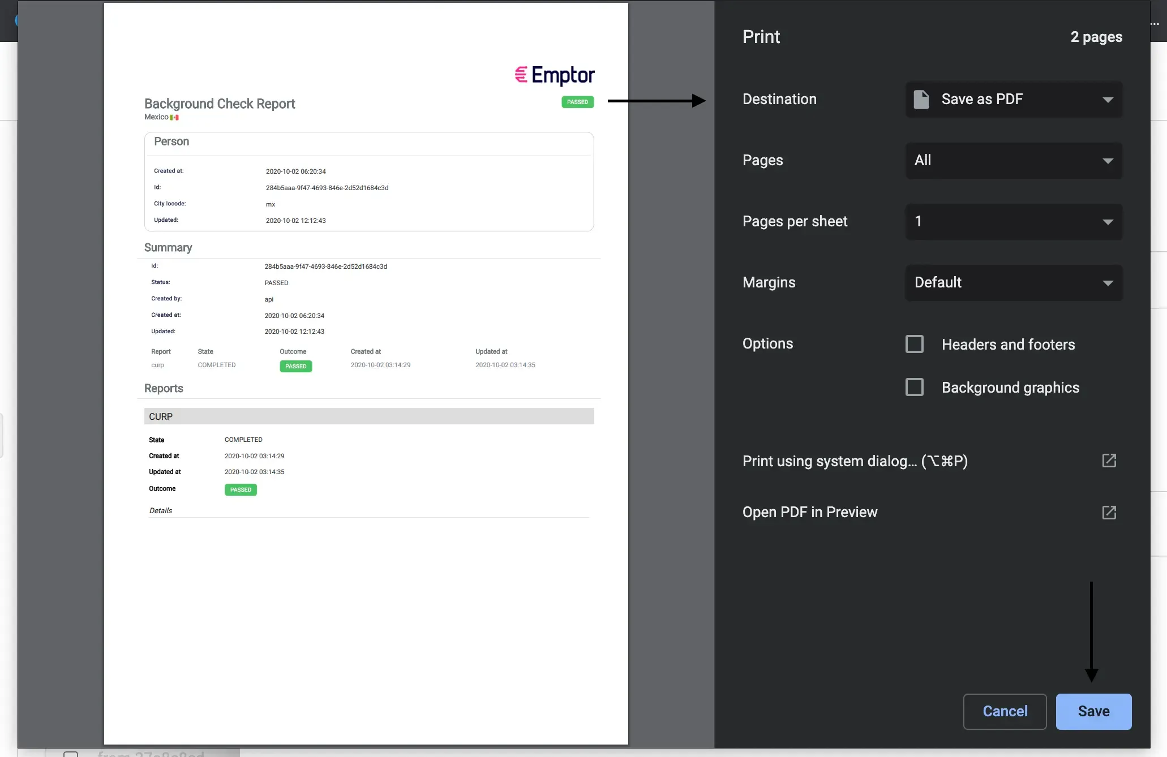Click the Save as PDF document icon

click(x=921, y=100)
